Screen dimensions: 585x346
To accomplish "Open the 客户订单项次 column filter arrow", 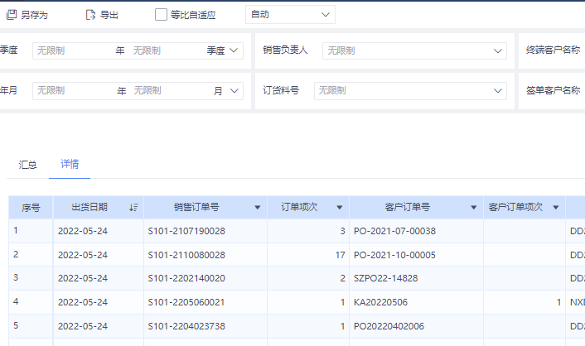I will (556, 207).
